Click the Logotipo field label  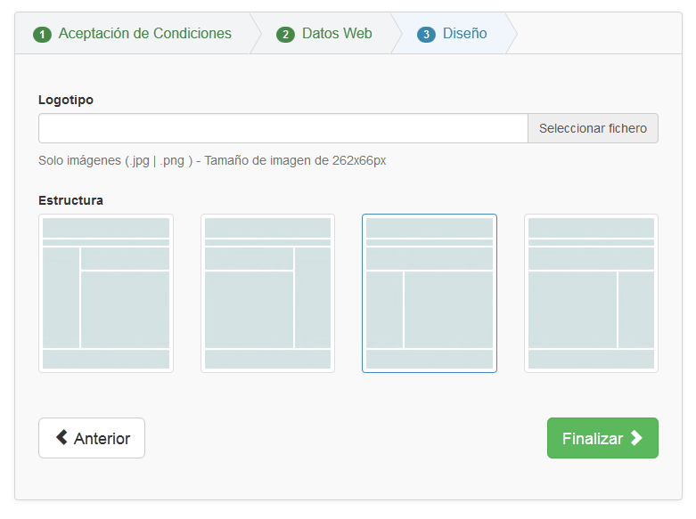66,100
